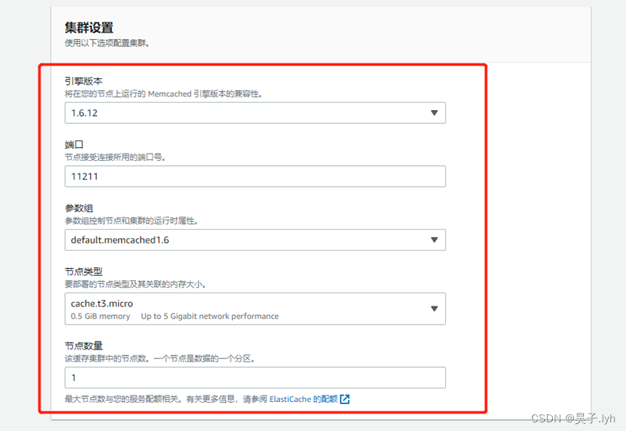Click the 节点类型 label
Viewport: 626px width, 431px height.
point(83,272)
